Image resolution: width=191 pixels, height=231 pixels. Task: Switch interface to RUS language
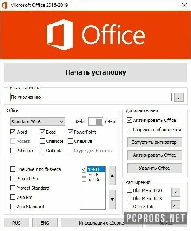[x=17, y=223]
